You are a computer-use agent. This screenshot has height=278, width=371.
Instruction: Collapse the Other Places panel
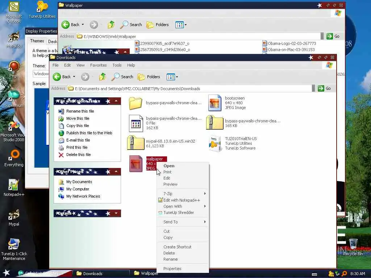[116, 172]
